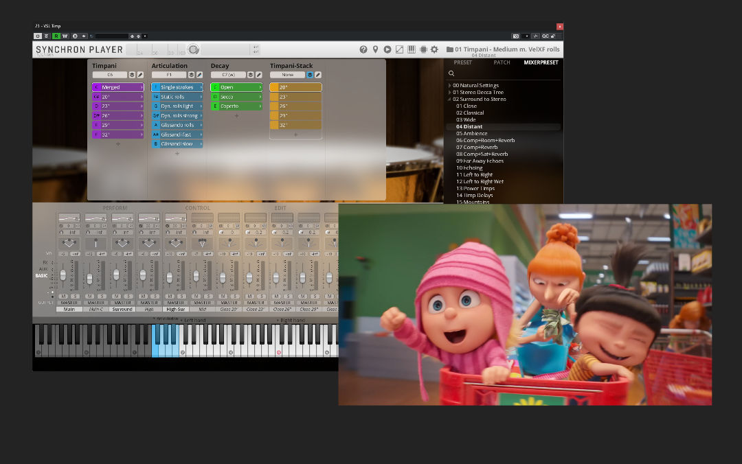Screen dimensions: 742x464
Task: Click the High-Sur channel volume fader
Action: tap(170, 278)
